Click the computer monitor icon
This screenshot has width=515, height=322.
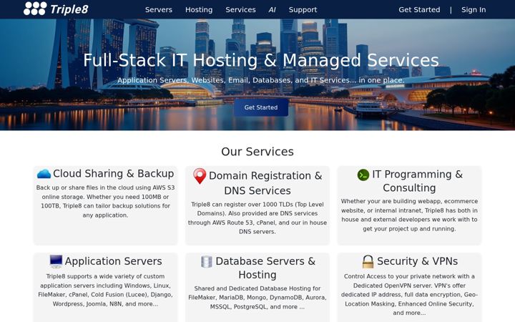56,262
